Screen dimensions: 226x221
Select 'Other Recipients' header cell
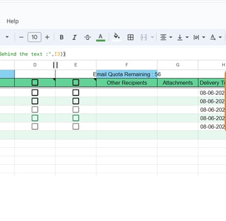127,83
